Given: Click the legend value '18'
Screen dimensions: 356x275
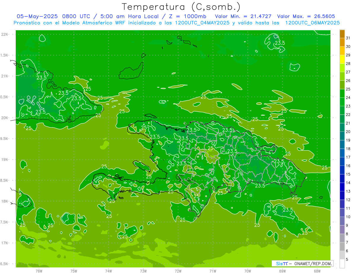Looking at the screenshot, I should (x=348, y=149).
